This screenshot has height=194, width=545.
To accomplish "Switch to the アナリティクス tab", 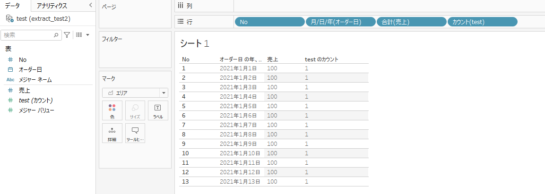I will click(x=52, y=6).
